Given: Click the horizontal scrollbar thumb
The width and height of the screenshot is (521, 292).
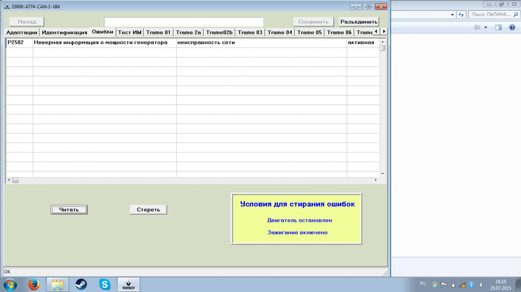Looking at the screenshot, I should click(15, 180).
